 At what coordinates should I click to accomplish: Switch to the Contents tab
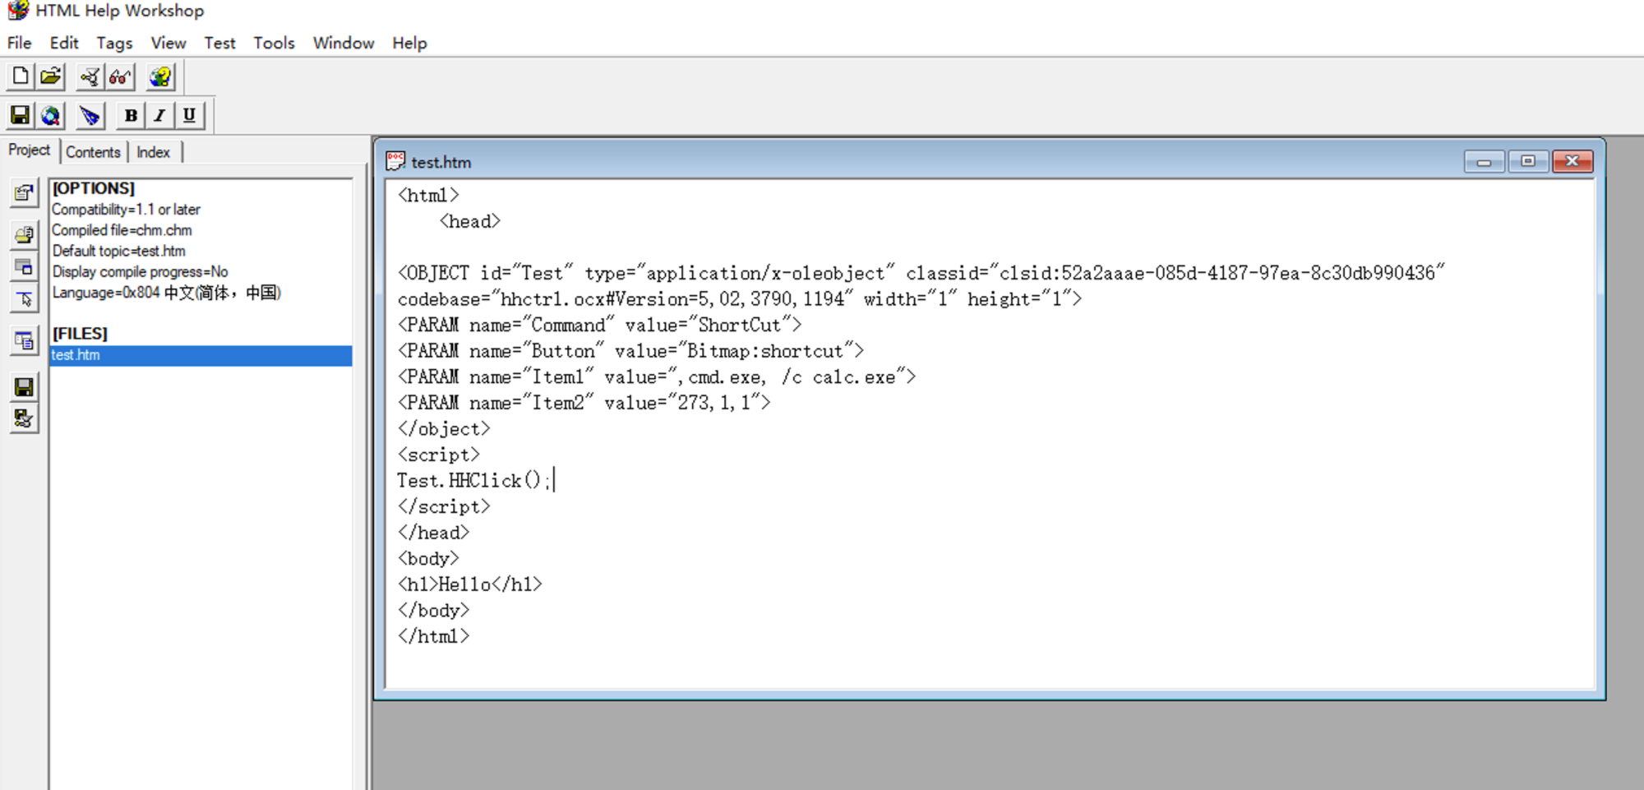coord(93,152)
